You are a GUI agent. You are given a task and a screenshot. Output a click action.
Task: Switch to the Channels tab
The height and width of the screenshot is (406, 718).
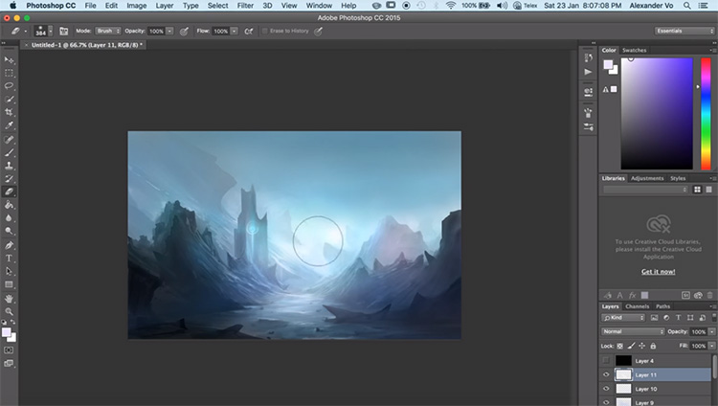tap(638, 306)
